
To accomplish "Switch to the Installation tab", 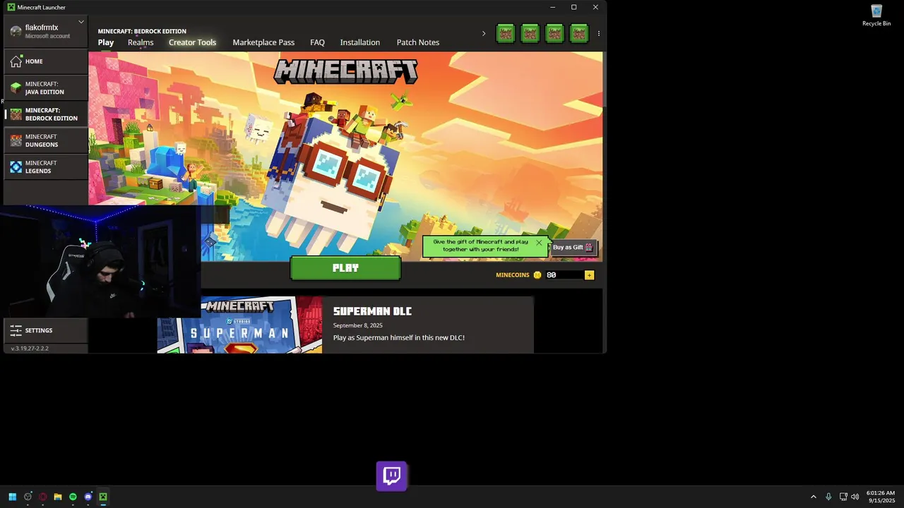I will (x=359, y=42).
